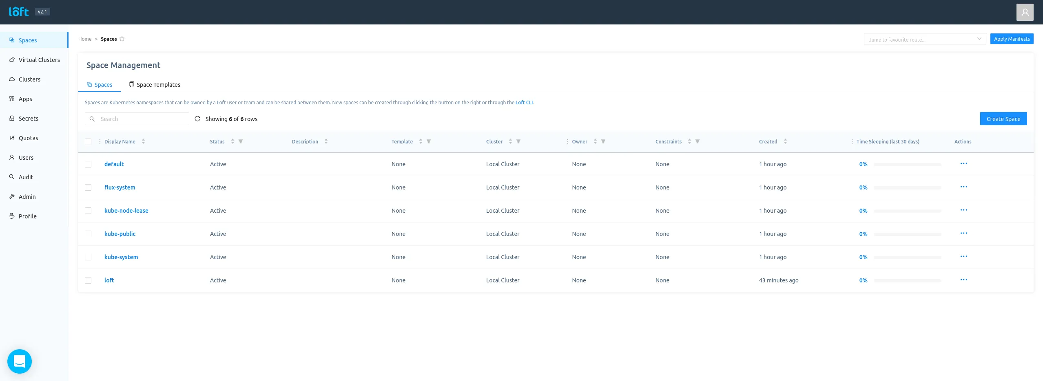Favourite the Spaces page with star icon
This screenshot has height=381, width=1043.
122,39
